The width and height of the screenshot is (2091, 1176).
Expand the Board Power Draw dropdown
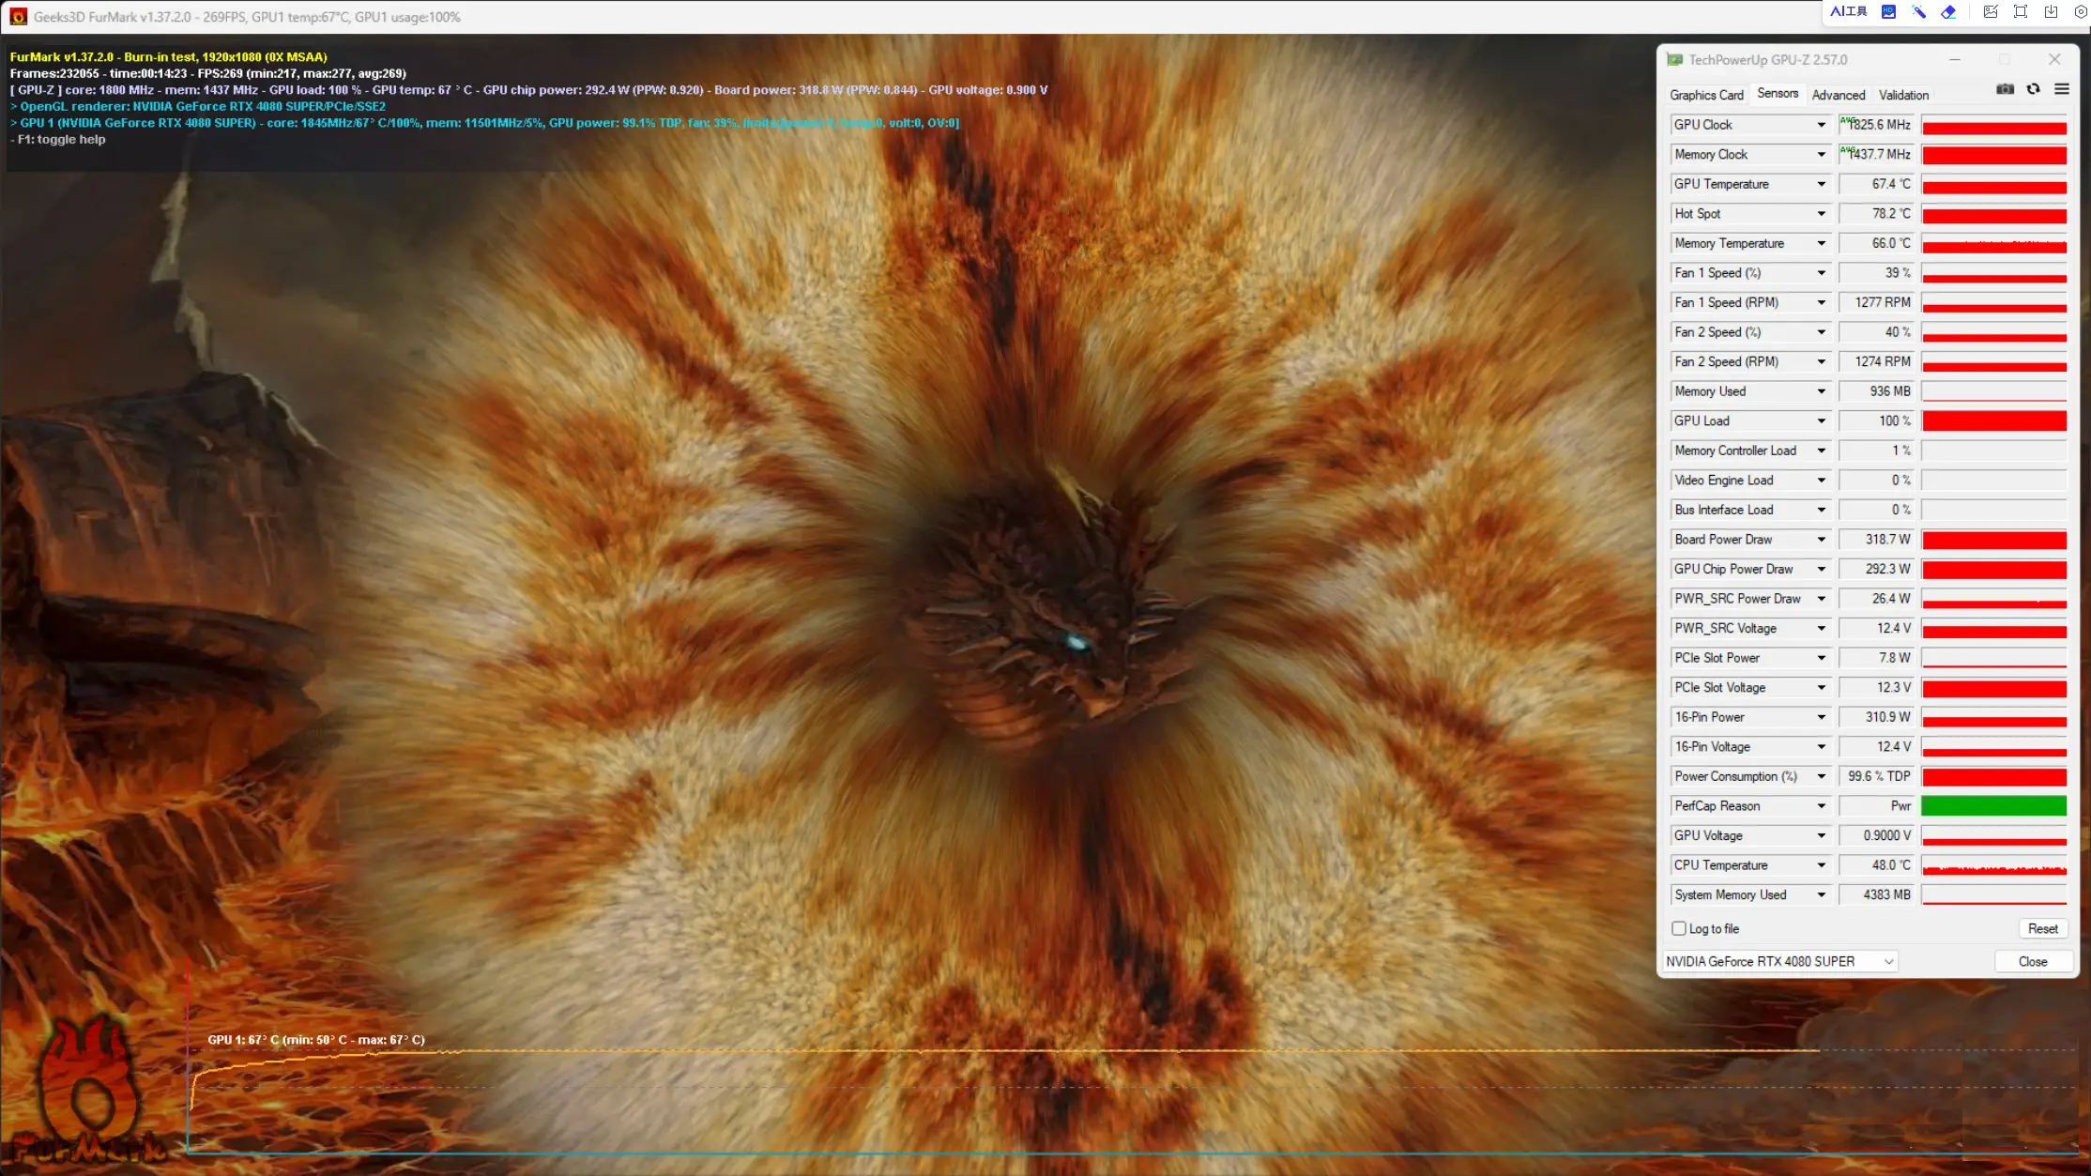[1820, 539]
